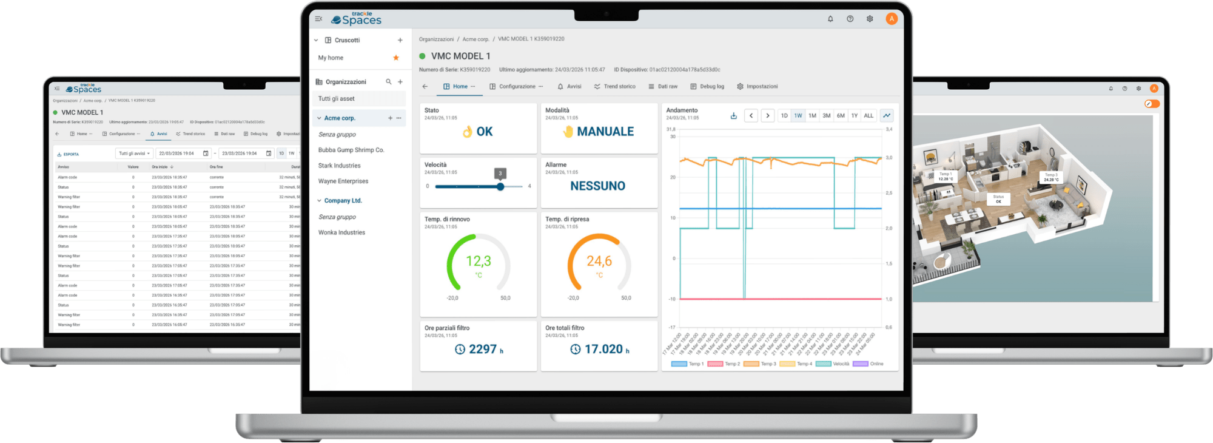Open Configurazione tab's ellipsis options
The height and width of the screenshot is (443, 1213).
tap(541, 86)
